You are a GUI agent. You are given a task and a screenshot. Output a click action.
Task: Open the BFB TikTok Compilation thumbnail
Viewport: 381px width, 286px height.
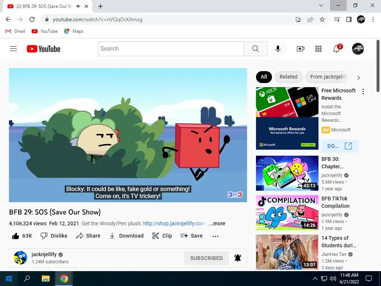[x=287, y=213]
